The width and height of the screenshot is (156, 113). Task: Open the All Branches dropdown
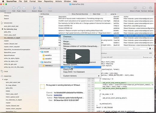55,14
